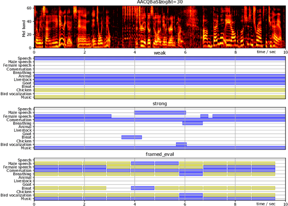This screenshot has width=288, height=206.
Task: Click the blue Bleat segment in the framed_eval panel
Action: [x=143, y=188]
